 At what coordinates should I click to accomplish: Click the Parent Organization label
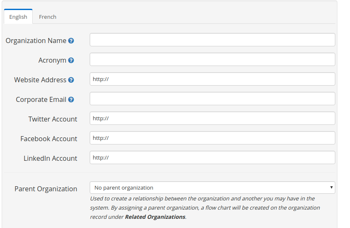click(46, 189)
